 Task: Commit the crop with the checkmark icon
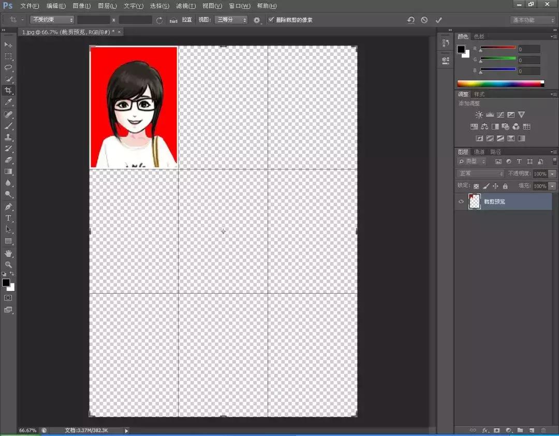(439, 20)
